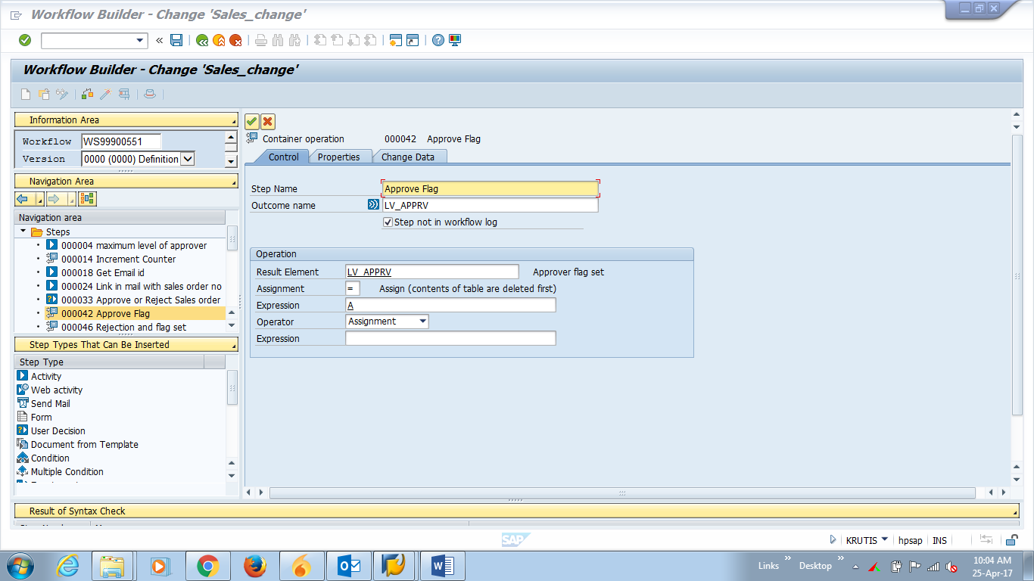This screenshot has height=581, width=1034.
Task: Open Microsoft Word from the taskbar
Action: (x=442, y=565)
